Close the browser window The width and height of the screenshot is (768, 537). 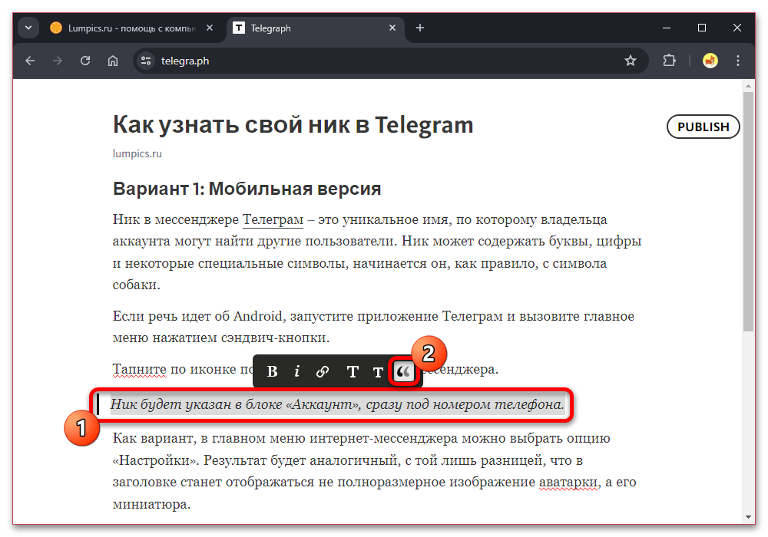[x=737, y=28]
